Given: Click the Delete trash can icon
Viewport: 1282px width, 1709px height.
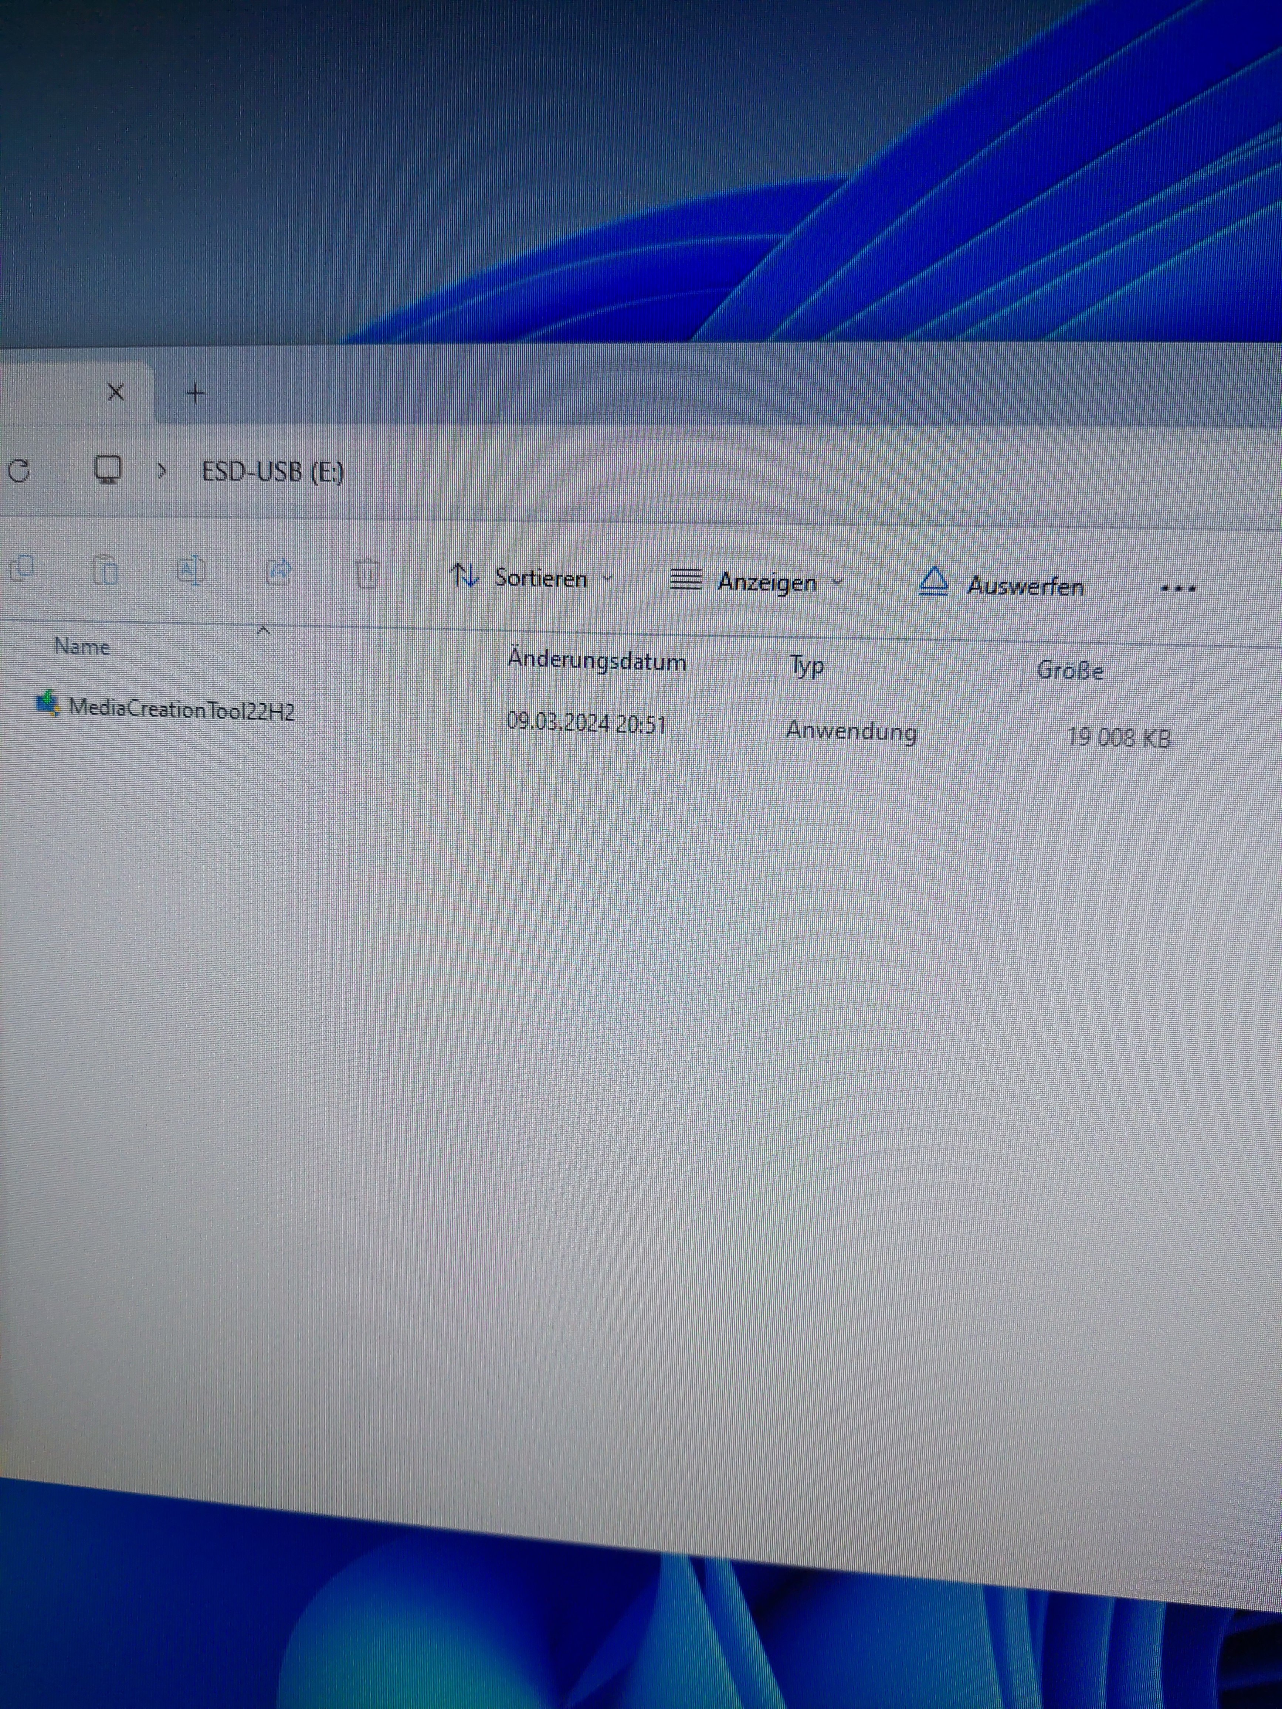Looking at the screenshot, I should click(x=367, y=573).
